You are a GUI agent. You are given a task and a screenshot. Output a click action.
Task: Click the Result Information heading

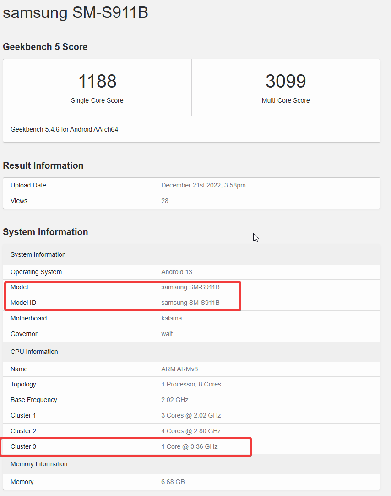(43, 165)
